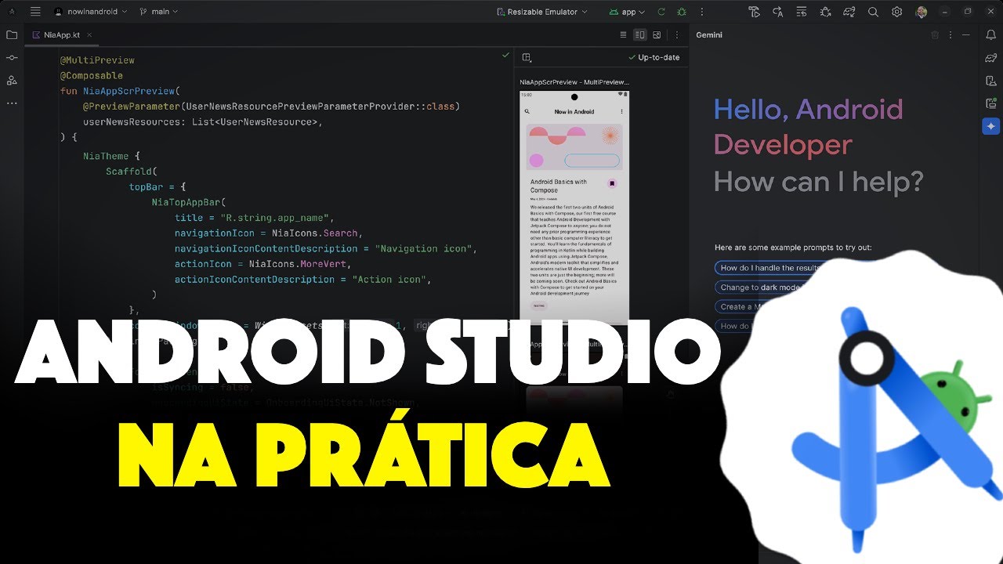Attach debugger to Android process
The image size is (1003, 564).
(x=825, y=12)
